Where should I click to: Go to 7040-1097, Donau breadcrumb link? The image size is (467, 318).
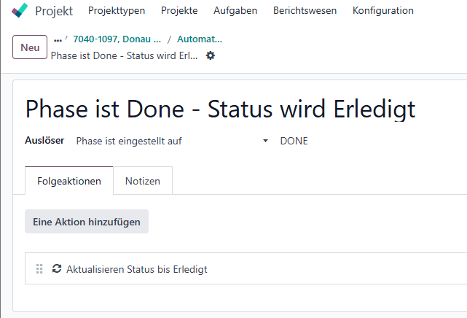click(117, 39)
